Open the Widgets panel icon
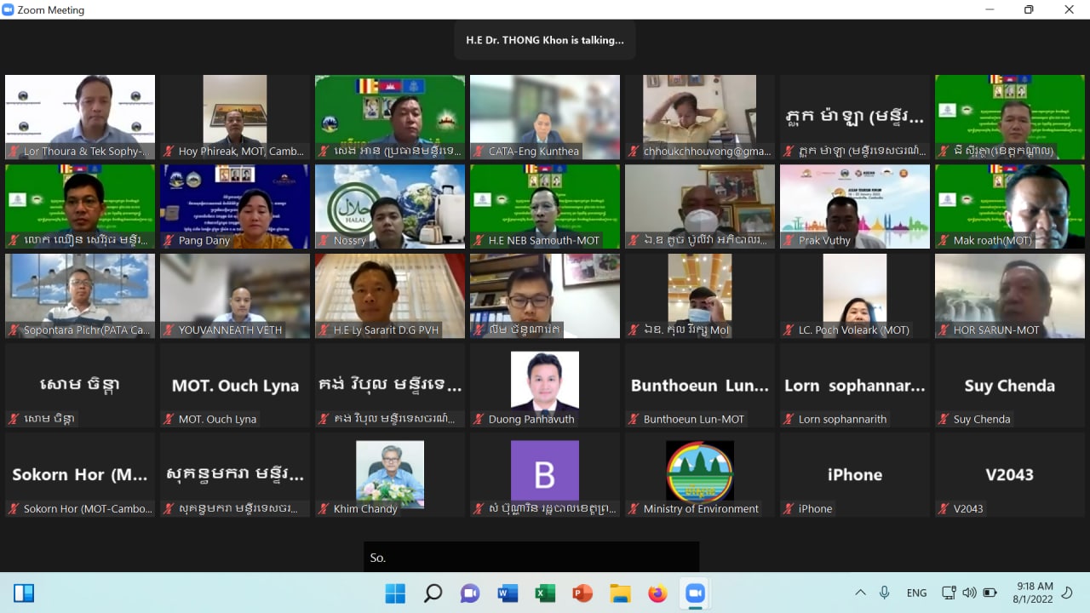 click(x=24, y=593)
